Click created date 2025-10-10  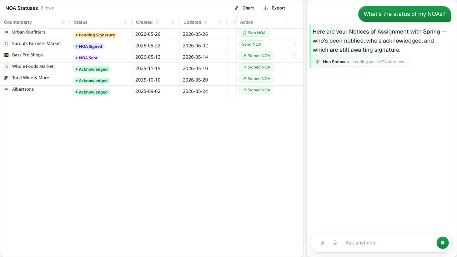click(148, 80)
